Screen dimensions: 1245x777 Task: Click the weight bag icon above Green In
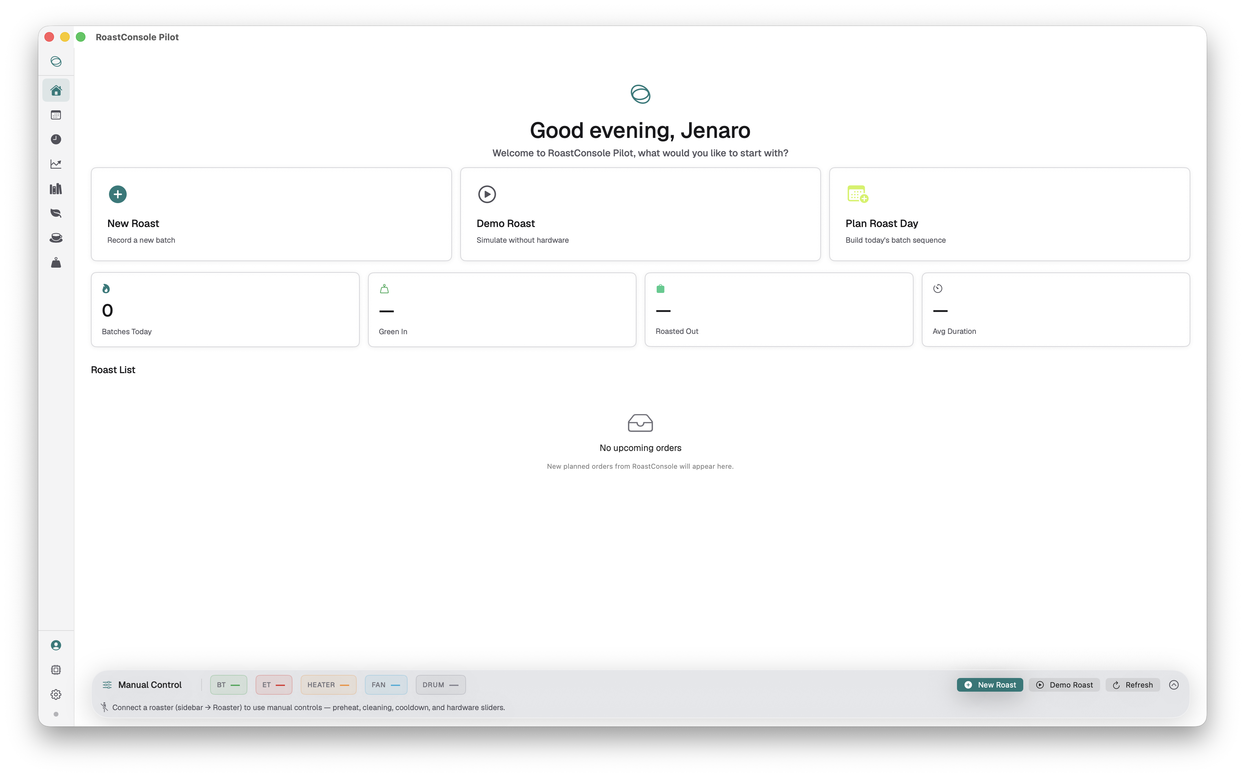click(384, 289)
